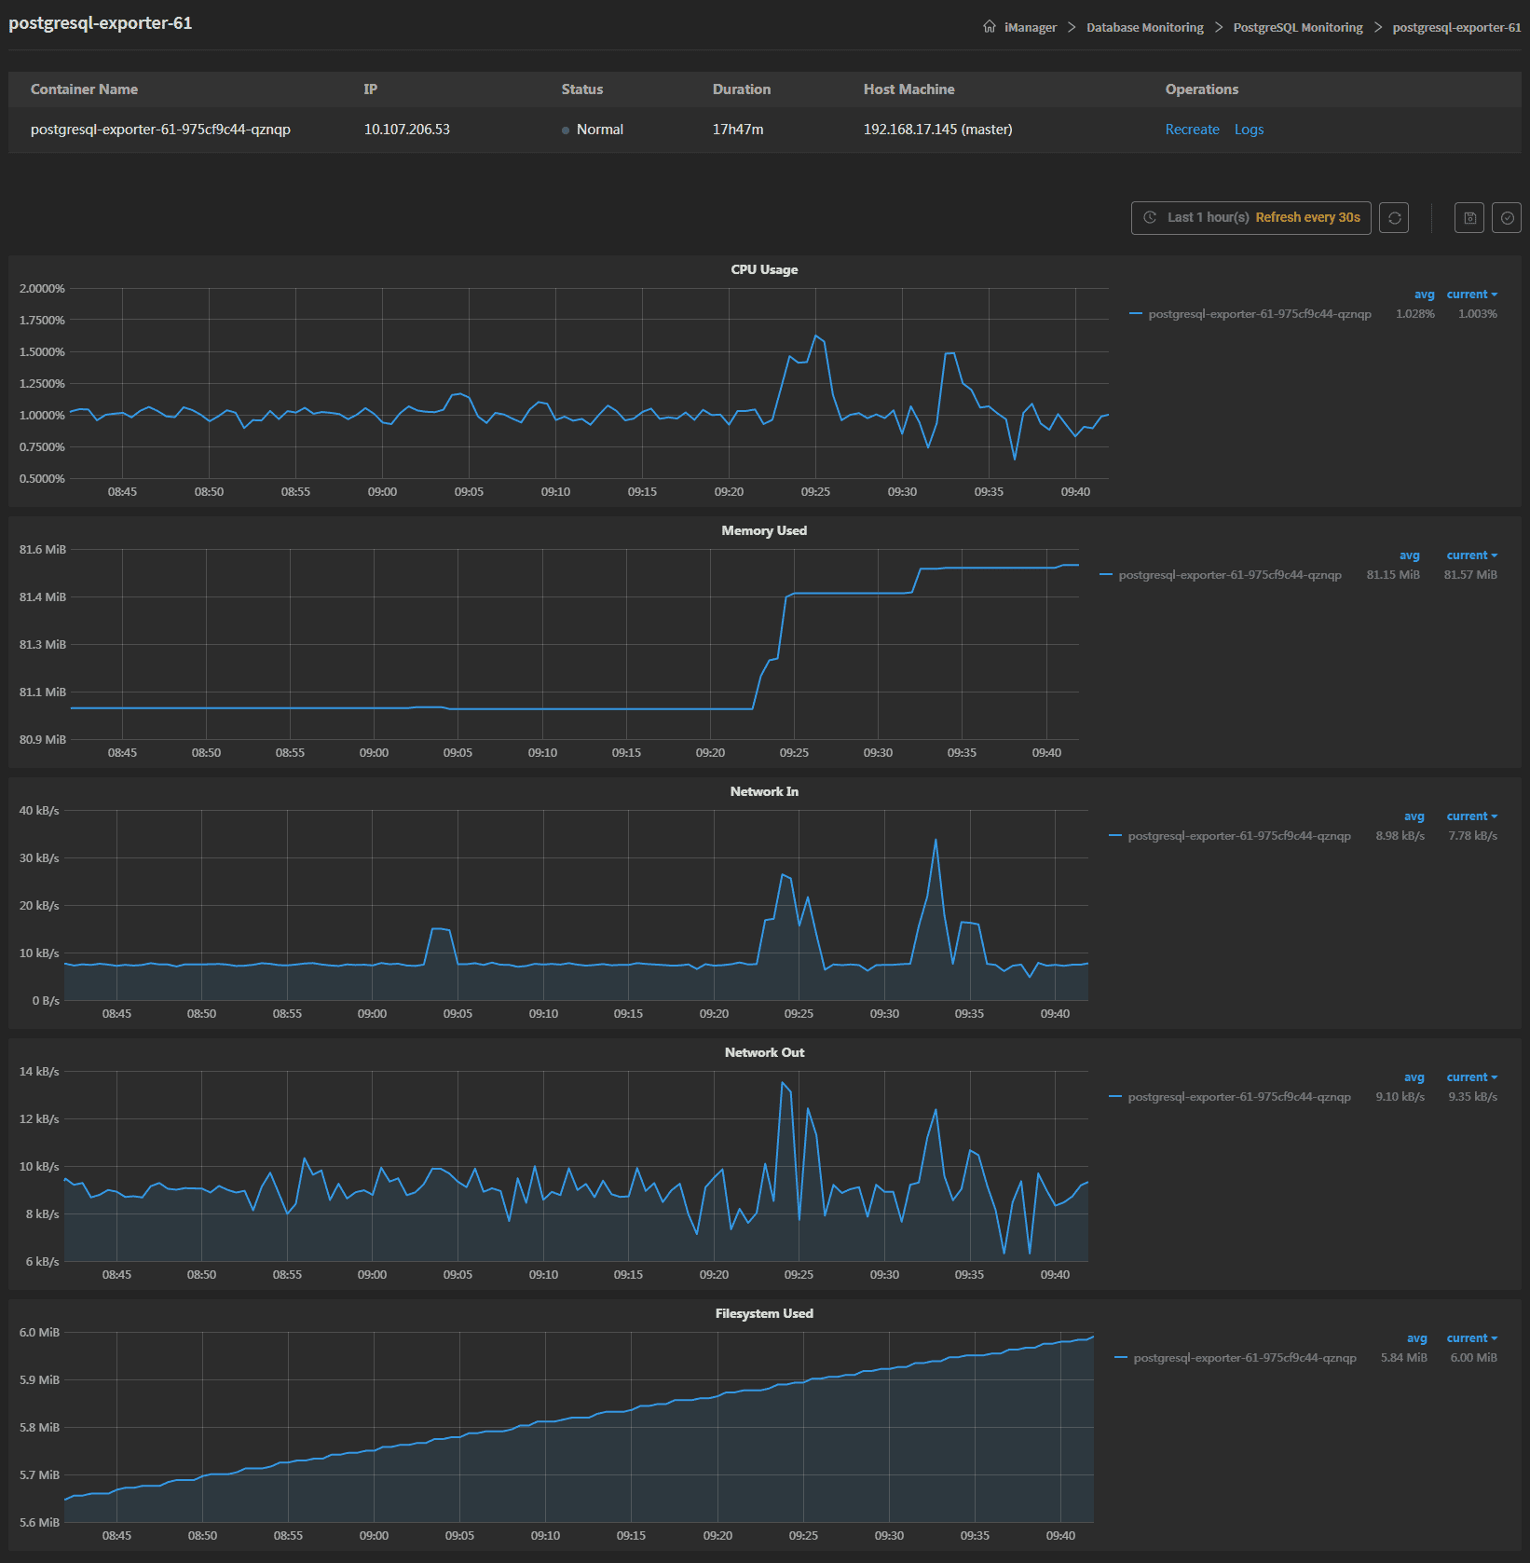Click the CPU Usage panel title

[764, 269]
